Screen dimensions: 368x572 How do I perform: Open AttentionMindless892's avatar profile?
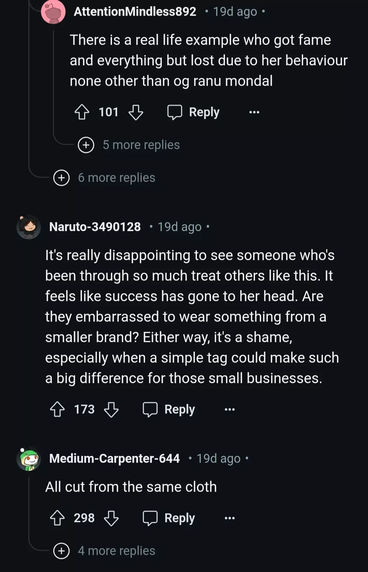[53, 12]
